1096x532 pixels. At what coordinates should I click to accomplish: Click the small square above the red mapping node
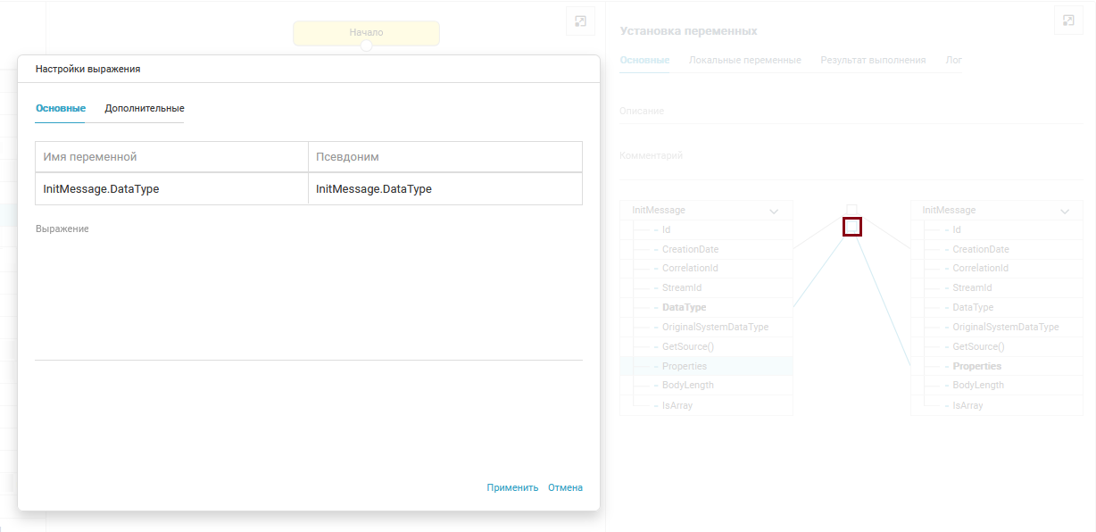tap(851, 210)
